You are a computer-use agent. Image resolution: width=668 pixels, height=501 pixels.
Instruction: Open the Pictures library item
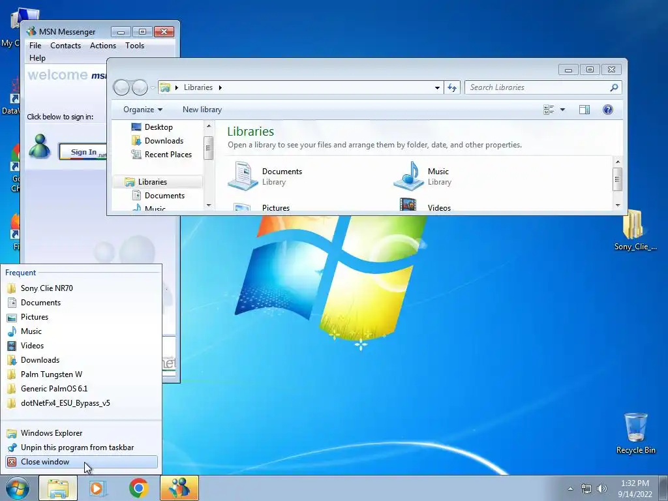coord(262,205)
